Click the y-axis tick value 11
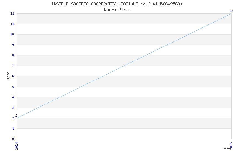The height and width of the screenshot is (151, 234). [x=12, y=24]
